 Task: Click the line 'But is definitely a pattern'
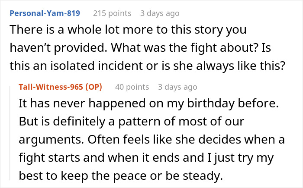[x=132, y=121]
